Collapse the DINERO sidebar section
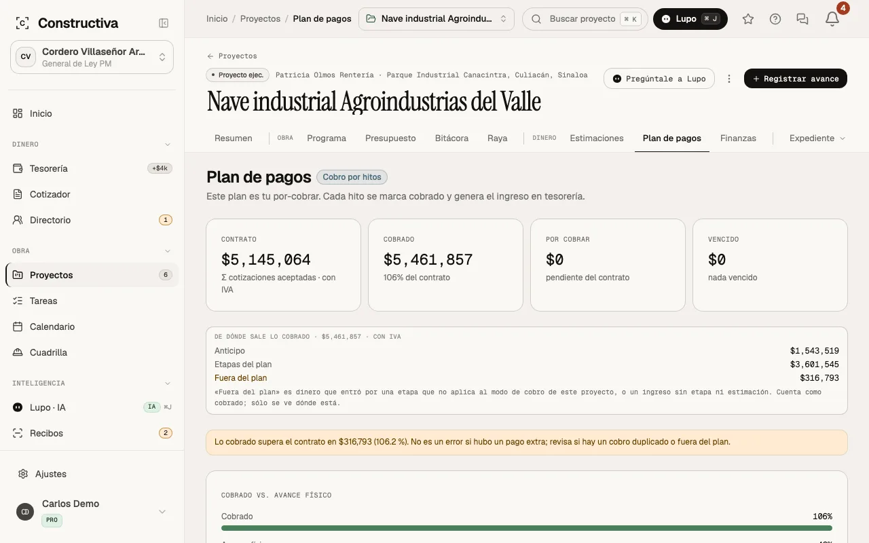The width and height of the screenshot is (869, 543). [168, 145]
